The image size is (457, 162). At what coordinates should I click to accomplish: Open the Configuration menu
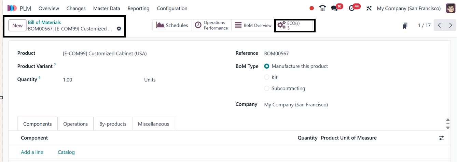(x=172, y=8)
